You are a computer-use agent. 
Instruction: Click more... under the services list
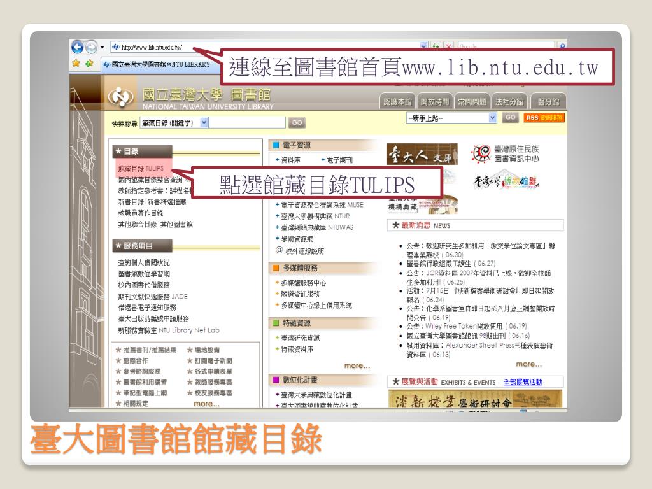click(x=206, y=404)
